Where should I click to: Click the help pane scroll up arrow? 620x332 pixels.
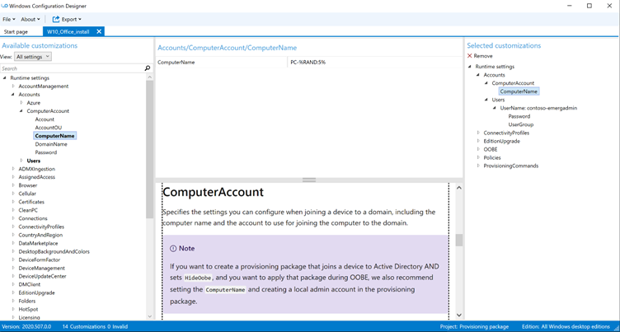(459, 188)
